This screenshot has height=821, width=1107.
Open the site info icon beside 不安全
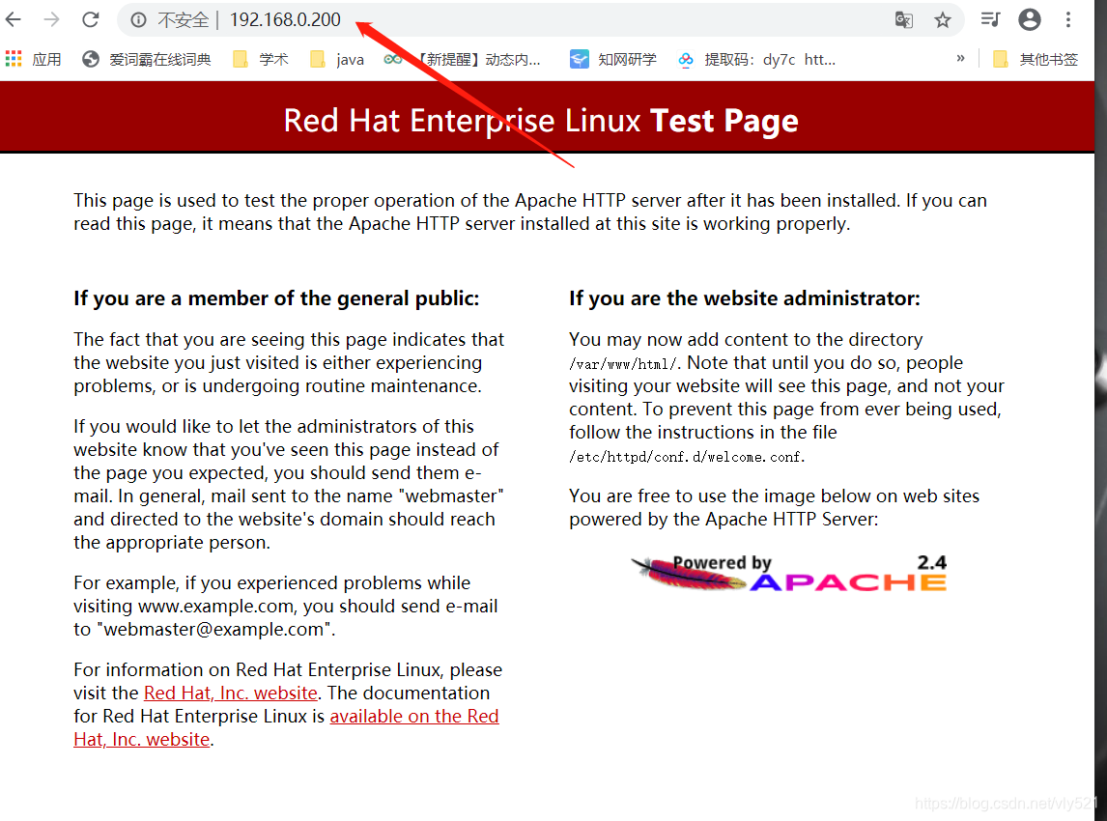tap(138, 19)
